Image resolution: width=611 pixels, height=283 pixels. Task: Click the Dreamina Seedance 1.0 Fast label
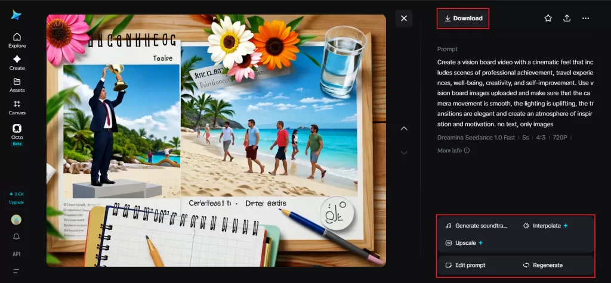476,138
